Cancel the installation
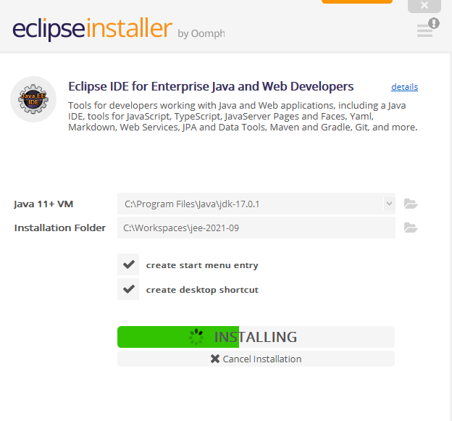Viewport: 452px width, 421px height. pos(256,359)
